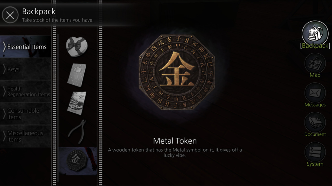This screenshot has width=332, height=186.
Task: Close the Backpack screen with X icon
Action: coord(10,15)
